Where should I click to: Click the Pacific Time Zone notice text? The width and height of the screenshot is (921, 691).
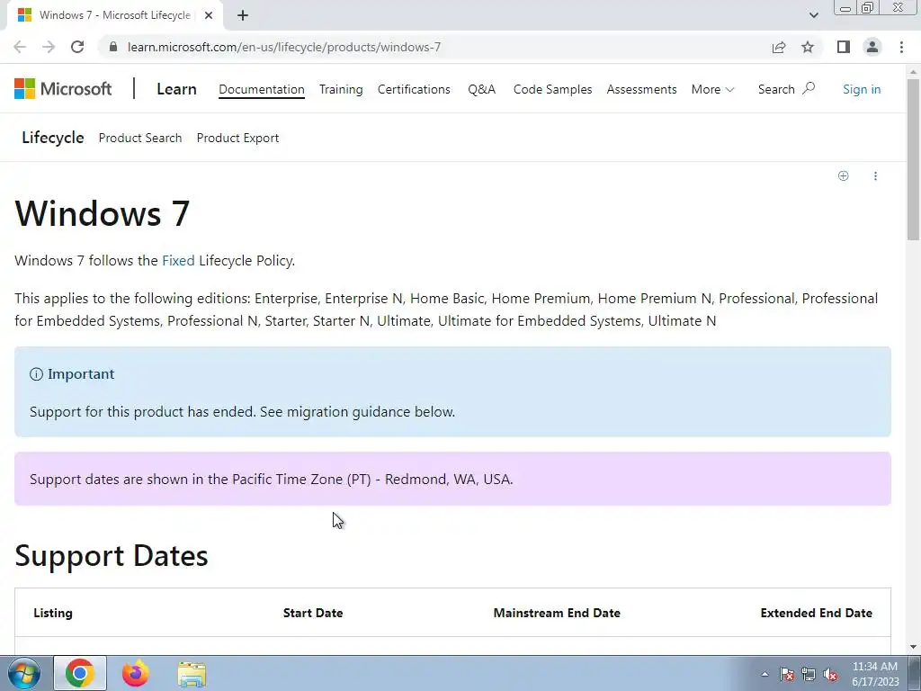[x=272, y=479]
